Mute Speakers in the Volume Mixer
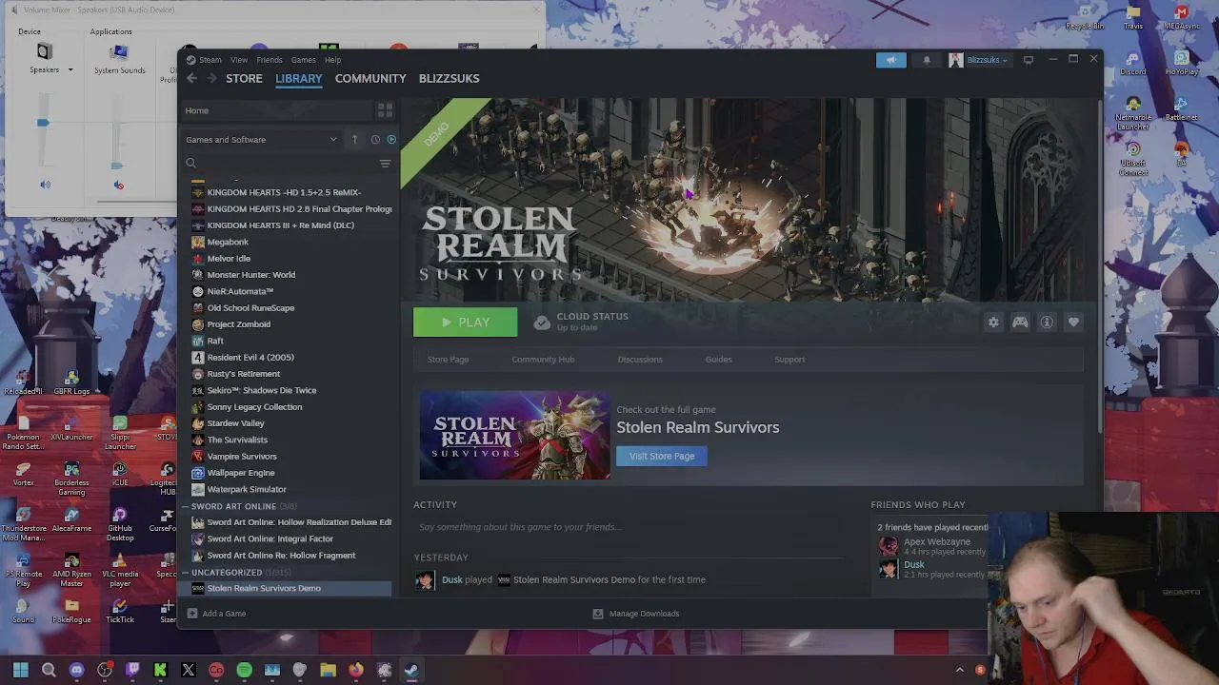The width and height of the screenshot is (1219, 685). pos(45,185)
